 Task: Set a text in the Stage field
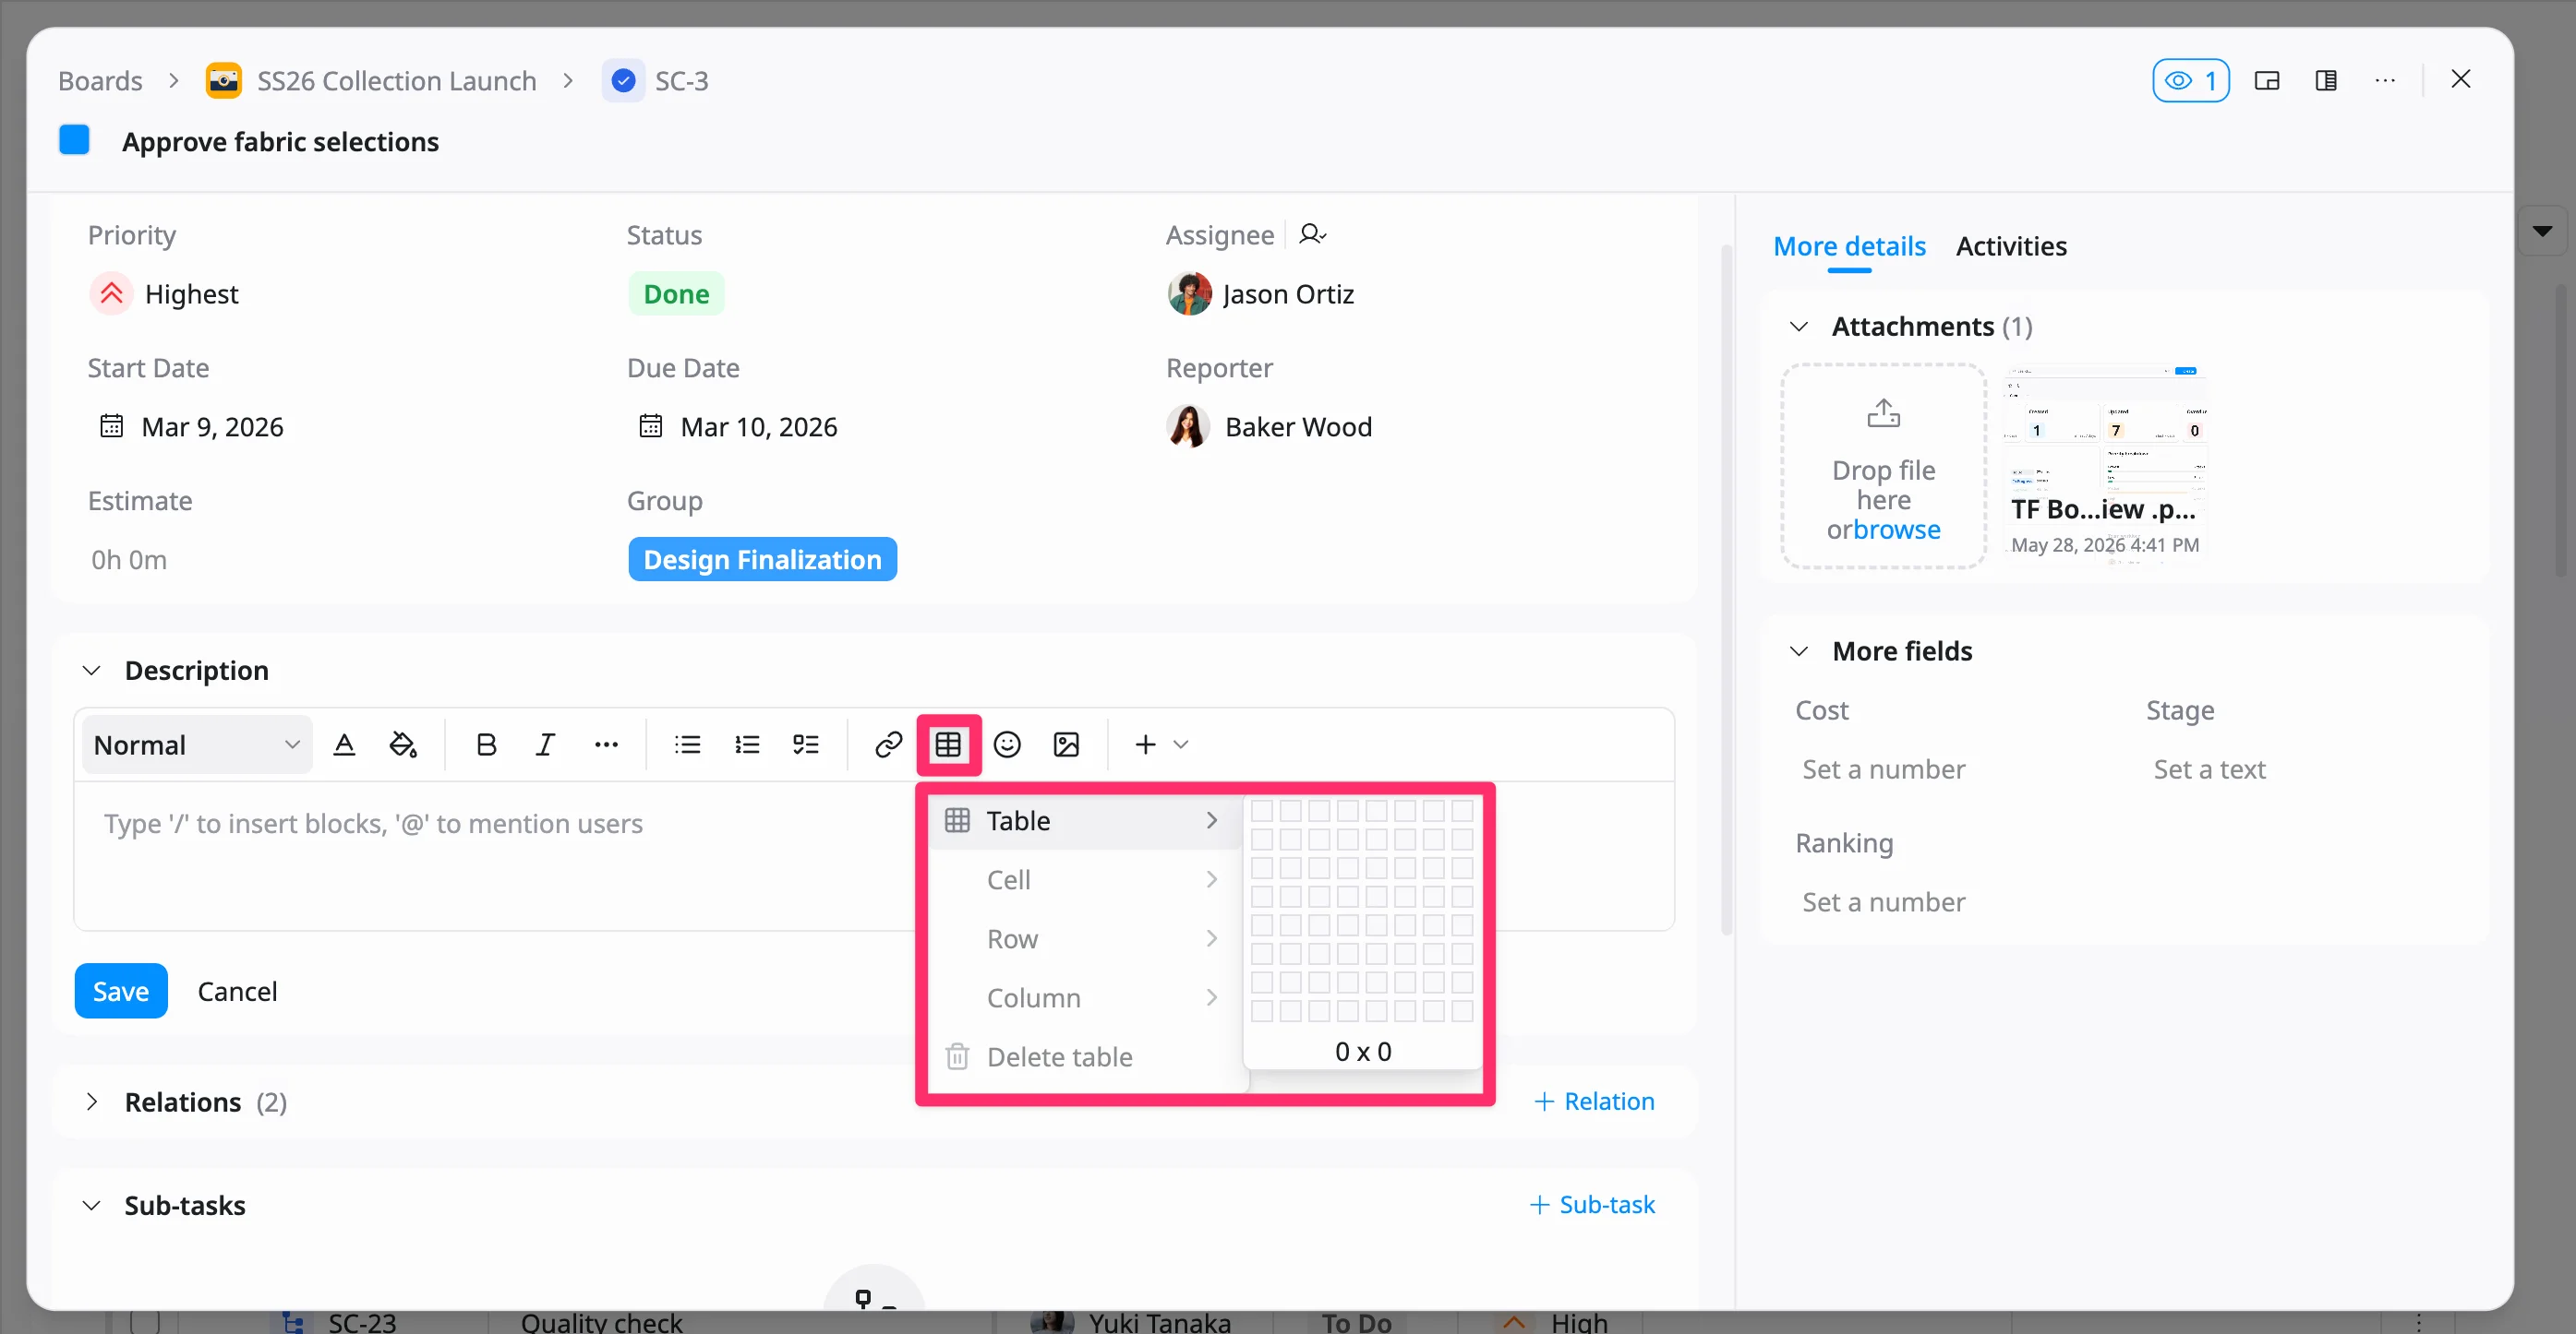(2209, 769)
